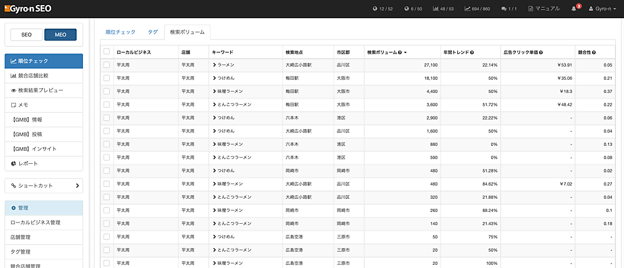The width and height of the screenshot is (624, 268).
Task: Click sort arrow on 検索ボリューム column
Action: point(406,52)
